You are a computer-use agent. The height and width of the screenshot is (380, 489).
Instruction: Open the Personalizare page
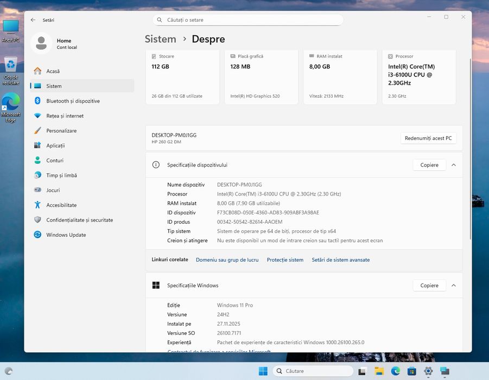[82, 131]
